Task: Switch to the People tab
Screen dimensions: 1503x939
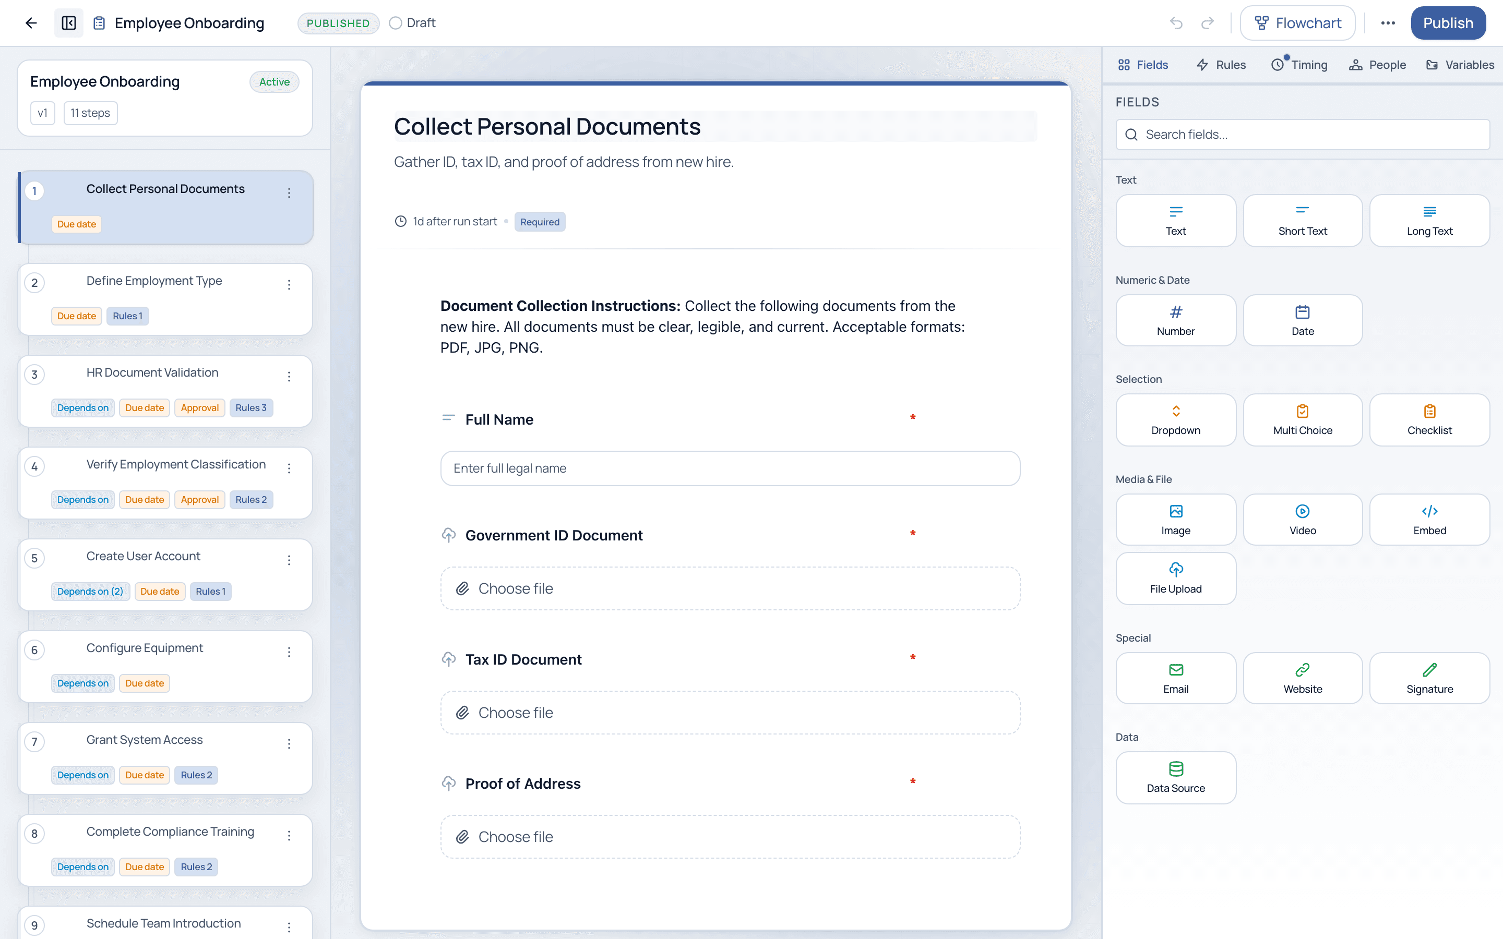Action: [1378, 65]
